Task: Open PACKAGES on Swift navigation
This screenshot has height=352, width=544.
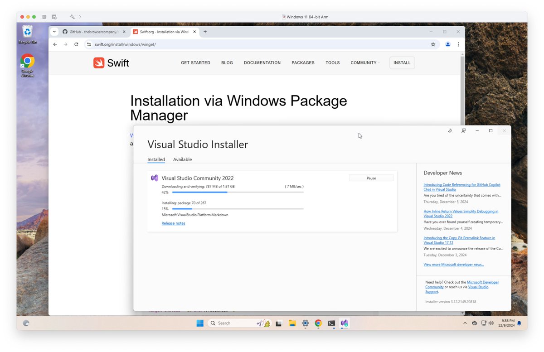Action: tap(303, 63)
